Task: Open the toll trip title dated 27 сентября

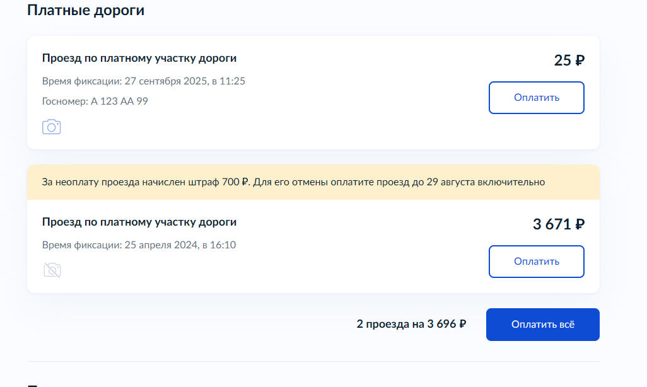Action: click(139, 58)
